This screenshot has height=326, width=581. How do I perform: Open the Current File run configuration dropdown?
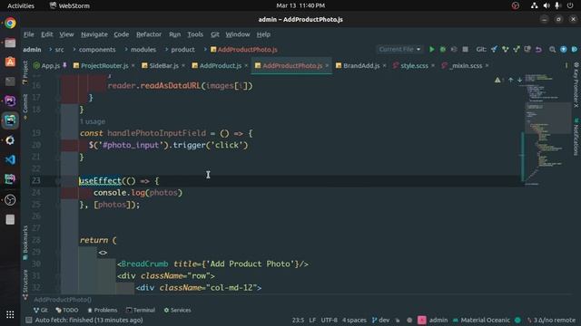399,49
